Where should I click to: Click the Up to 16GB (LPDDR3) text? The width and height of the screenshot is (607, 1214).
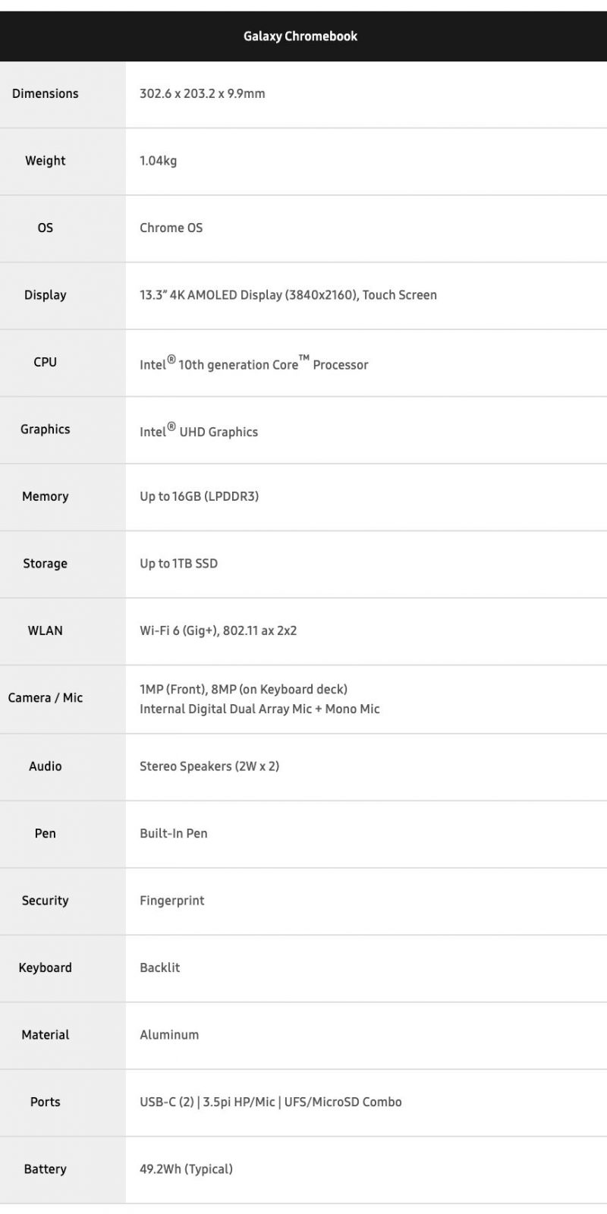[x=199, y=496]
